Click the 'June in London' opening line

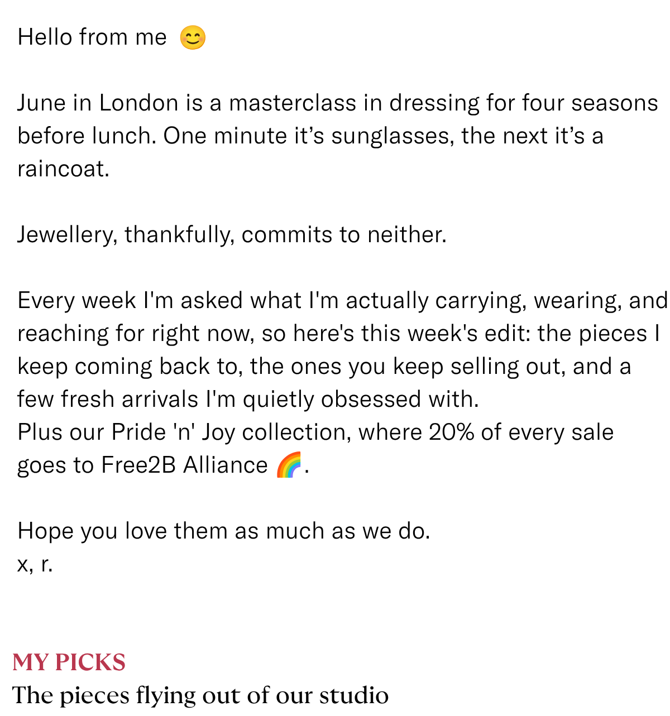pyautogui.click(x=338, y=103)
